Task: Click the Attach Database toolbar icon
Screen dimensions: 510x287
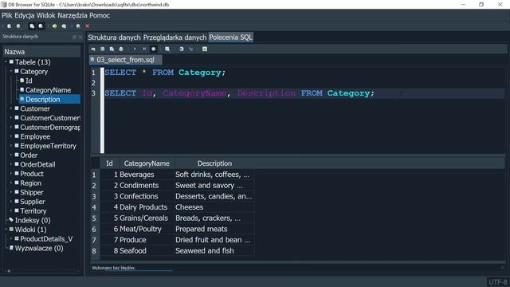Action: [78, 26]
